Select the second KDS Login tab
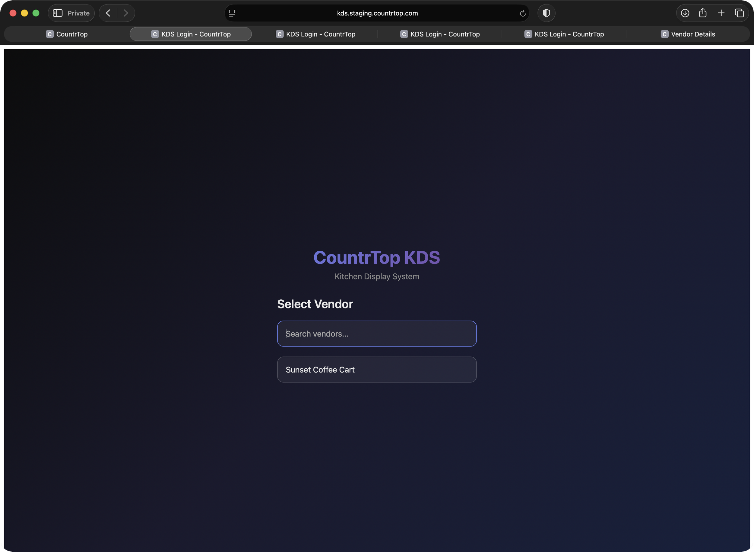This screenshot has width=754, height=552. pyautogui.click(x=315, y=34)
